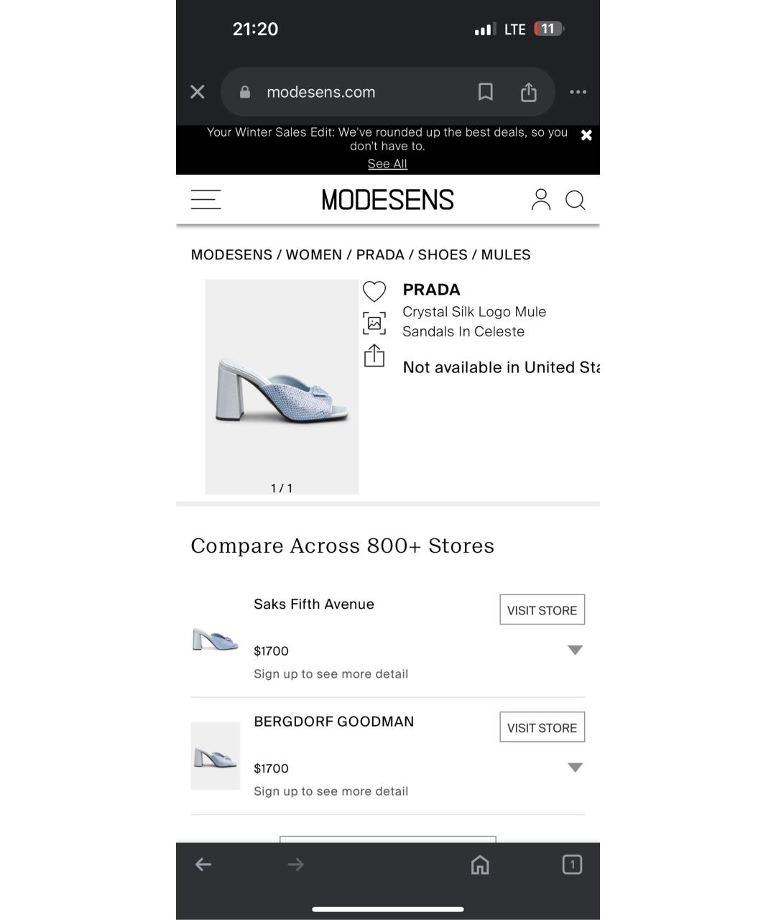Go to PRADA breadcrumb category
776x920 pixels.
[x=380, y=254]
